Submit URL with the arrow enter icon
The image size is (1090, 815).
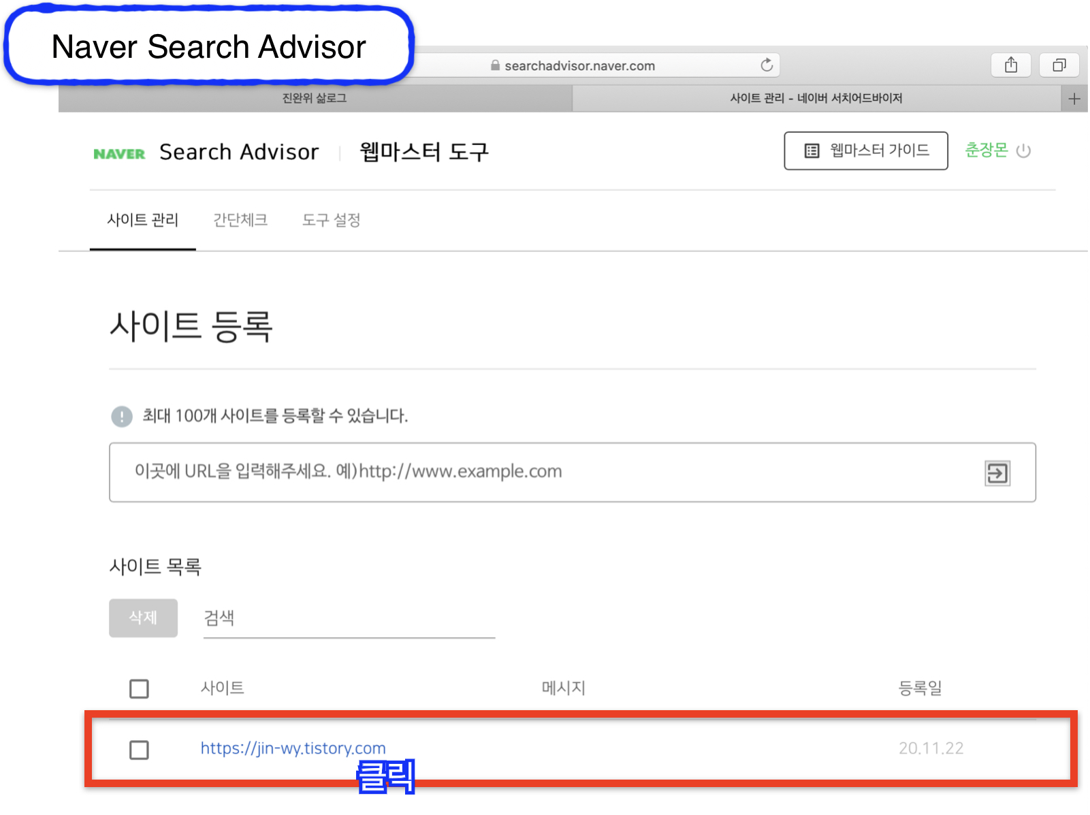(997, 473)
